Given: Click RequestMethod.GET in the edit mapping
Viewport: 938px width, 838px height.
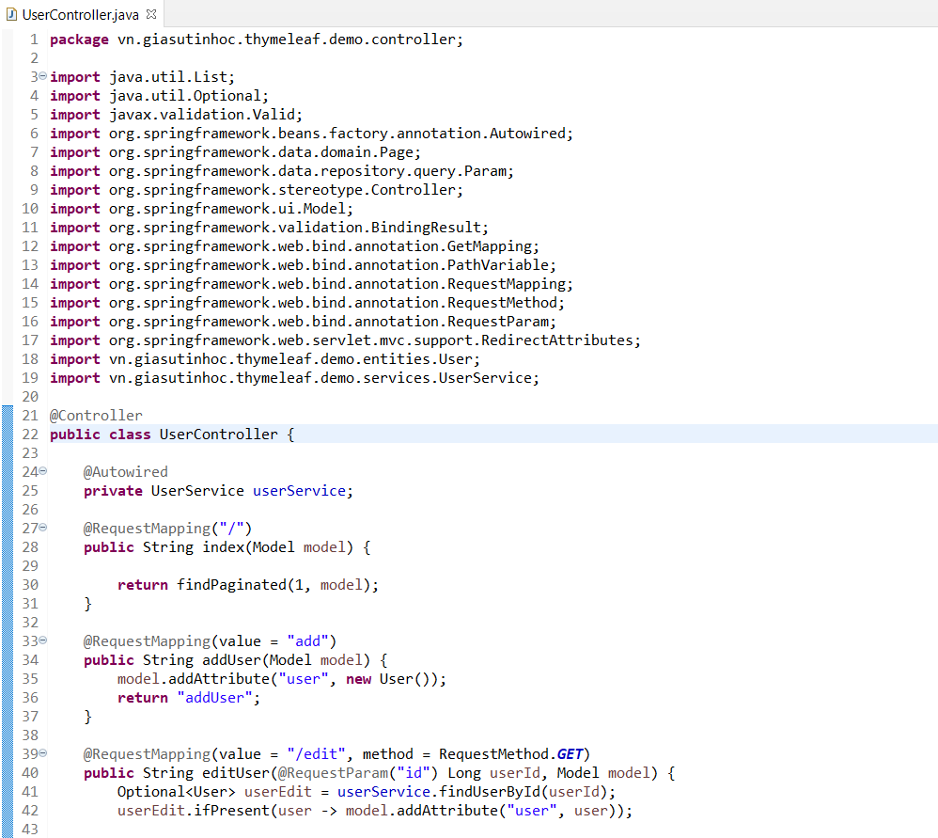Looking at the screenshot, I should tap(510, 754).
